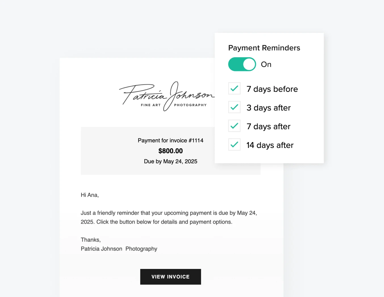Click the VIEW INVOICE button
This screenshot has width=384, height=297.
pyautogui.click(x=170, y=277)
